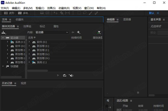Expand 软件 (D:) row in file list

pyautogui.click(x=29, y=42)
